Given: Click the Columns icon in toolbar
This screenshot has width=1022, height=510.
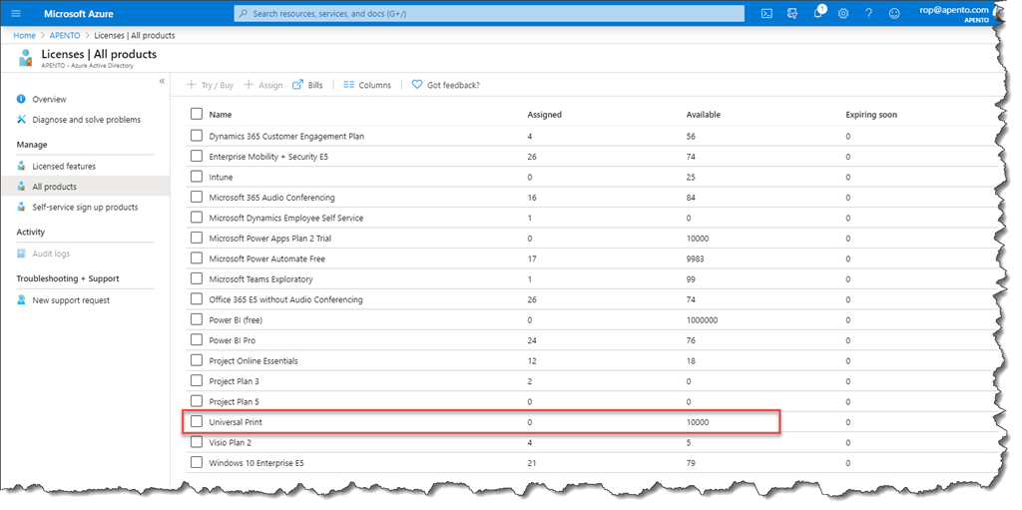Looking at the screenshot, I should click(348, 85).
